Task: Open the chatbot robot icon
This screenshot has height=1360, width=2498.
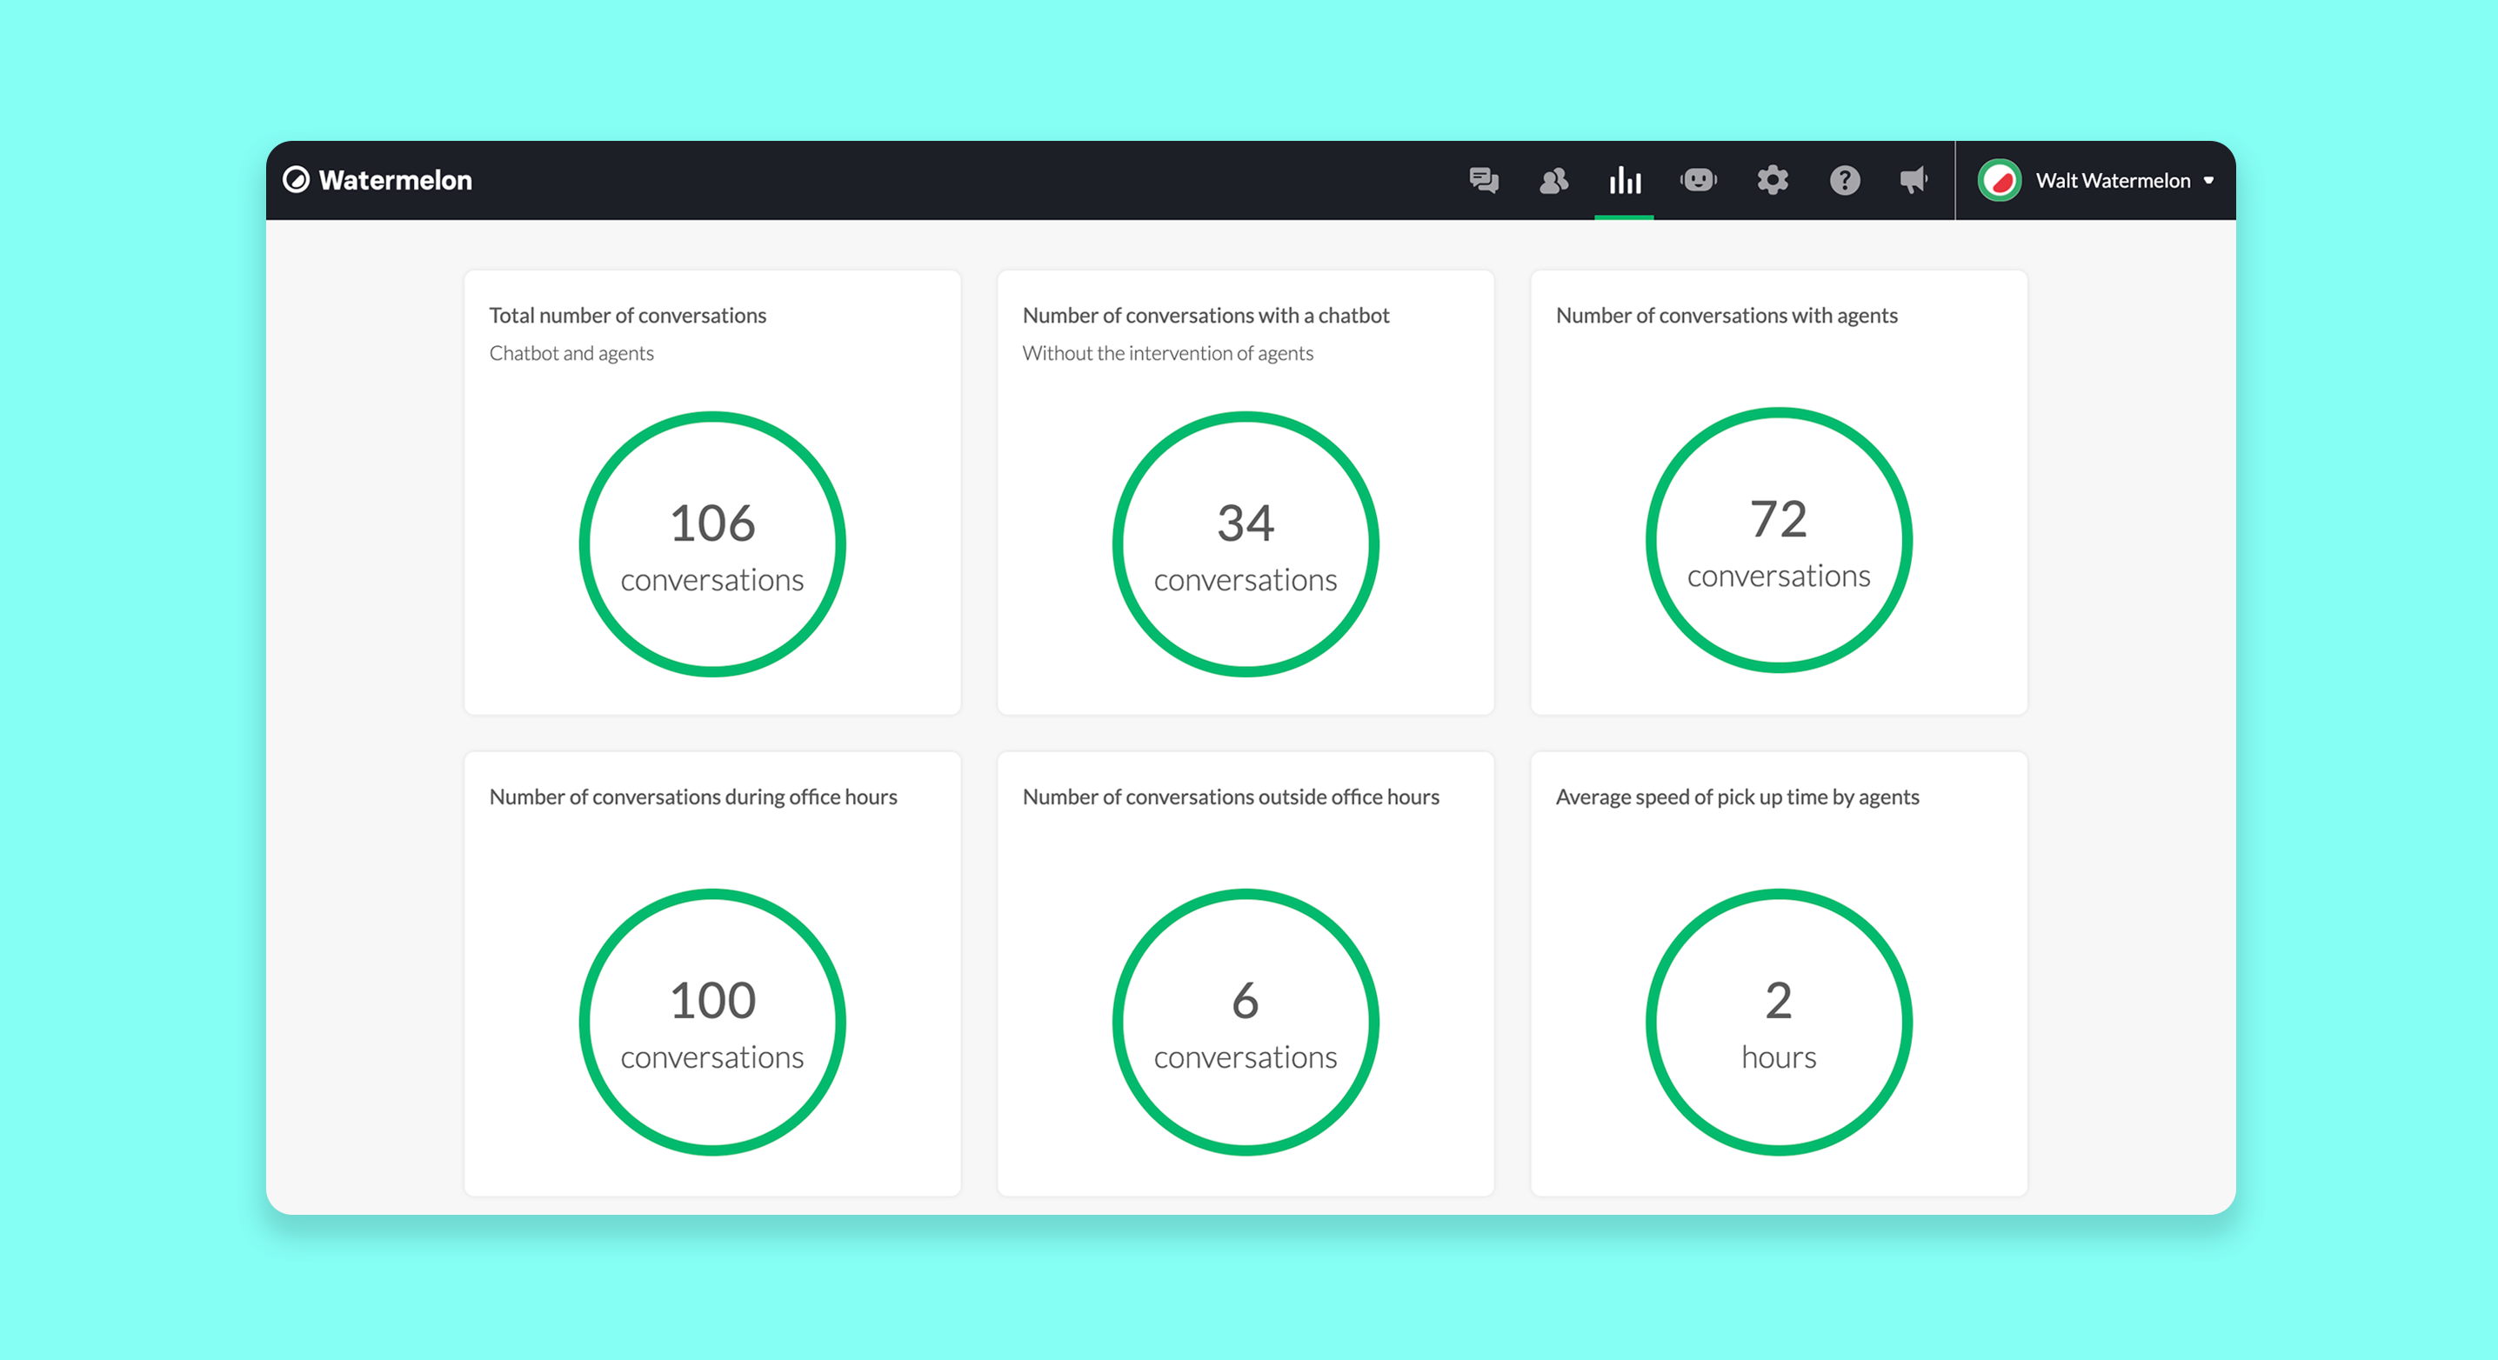Action: point(1698,180)
